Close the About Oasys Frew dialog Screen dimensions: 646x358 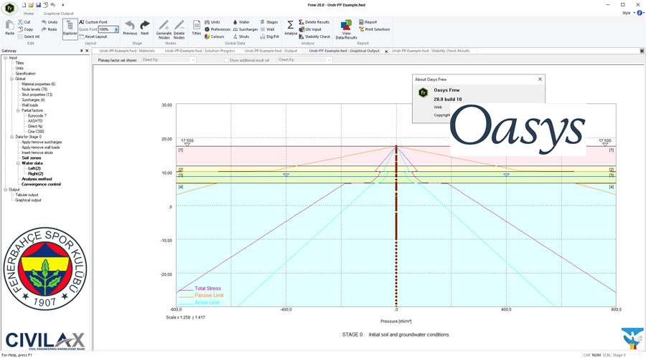540,79
